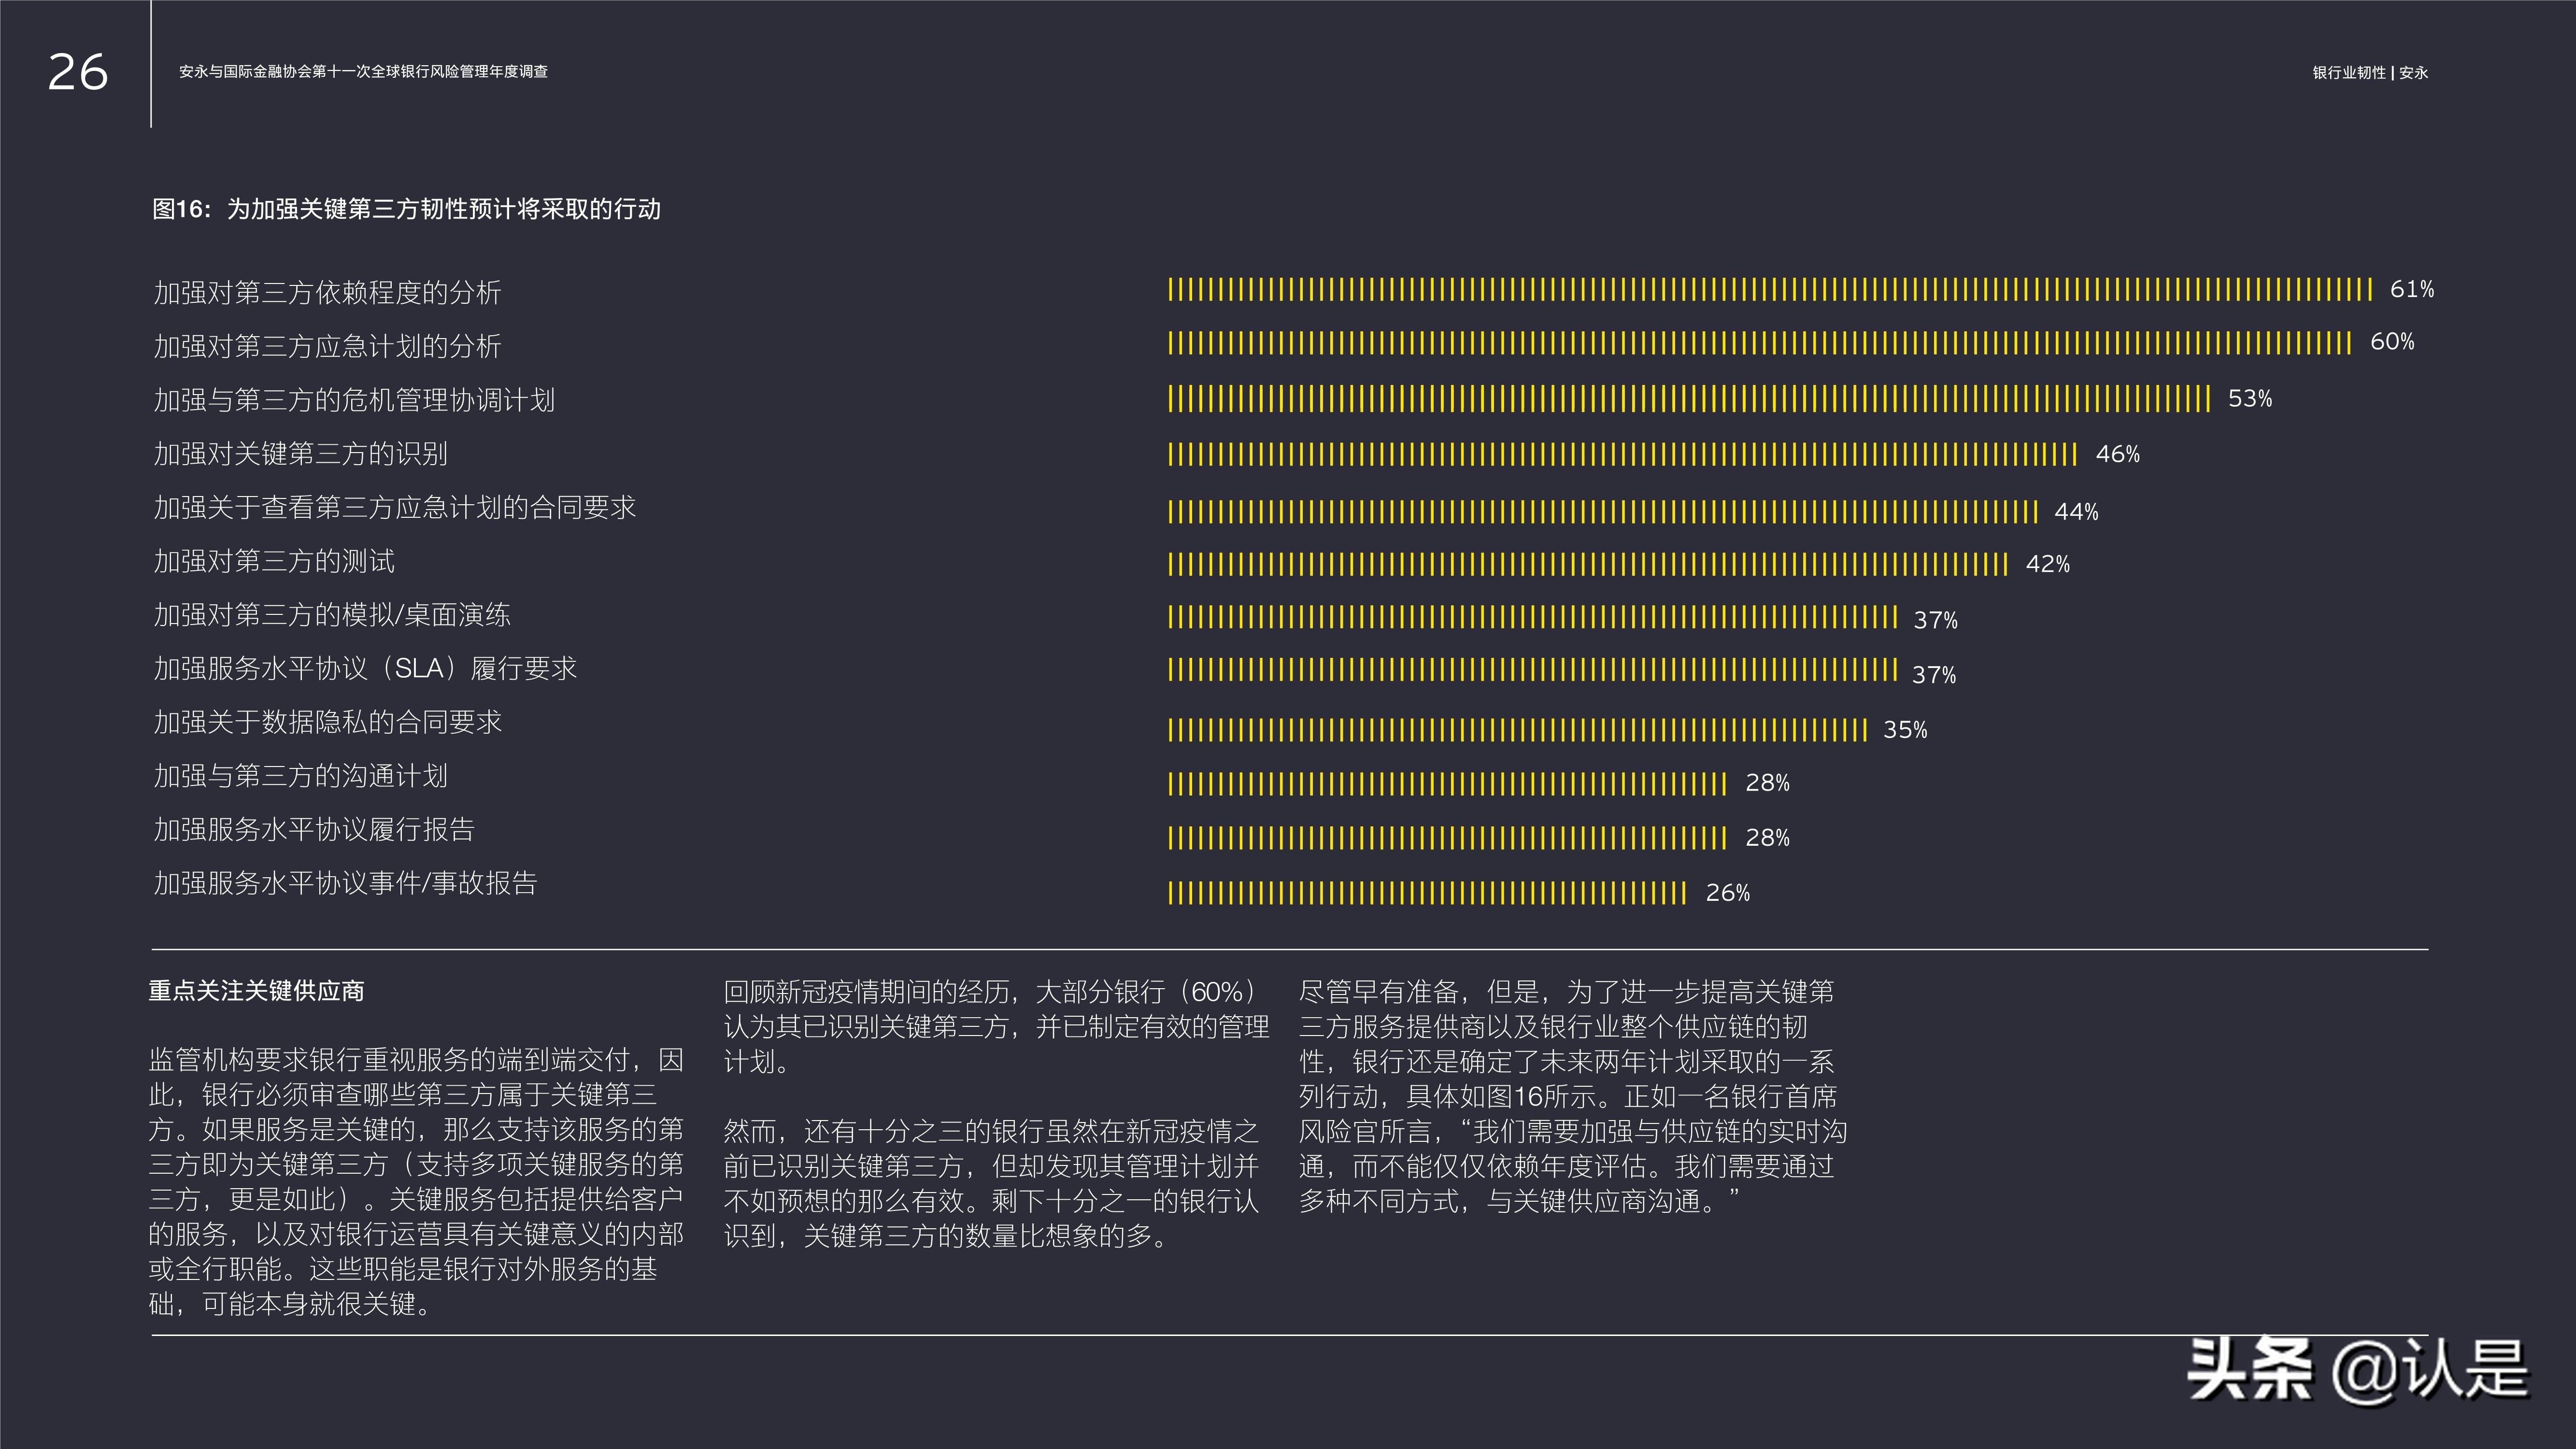Select the 加强对第三方依赖程度的分析 row label

click(x=327, y=293)
